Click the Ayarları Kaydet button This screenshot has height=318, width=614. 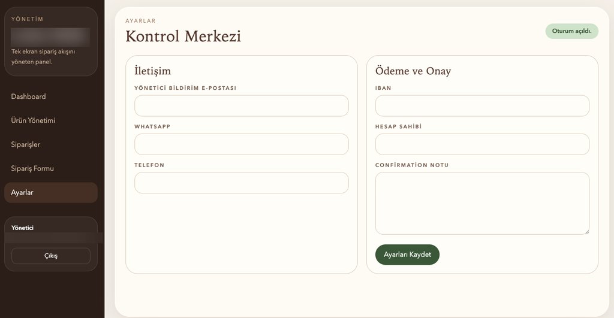click(407, 255)
